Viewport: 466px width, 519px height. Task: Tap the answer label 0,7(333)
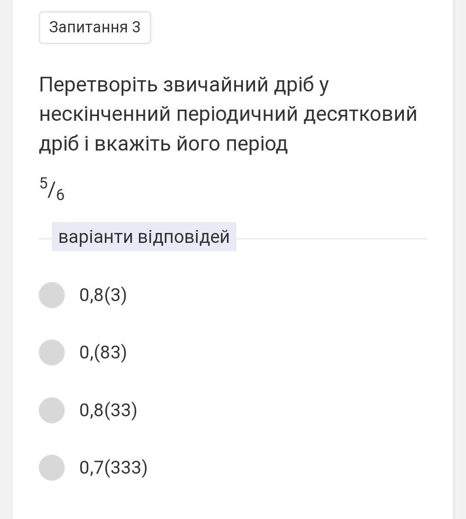tap(113, 468)
